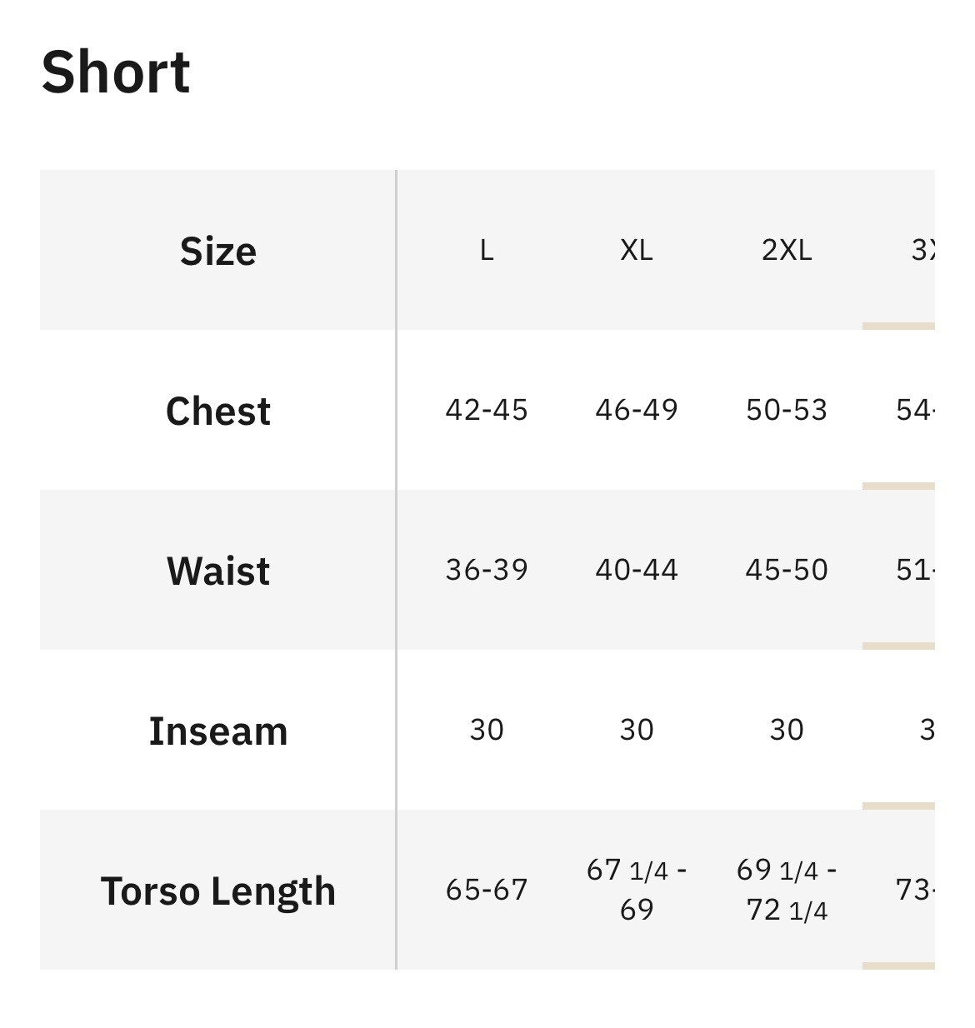The width and height of the screenshot is (975, 1028).
Task: Select the Size row header
Action: [218, 251]
